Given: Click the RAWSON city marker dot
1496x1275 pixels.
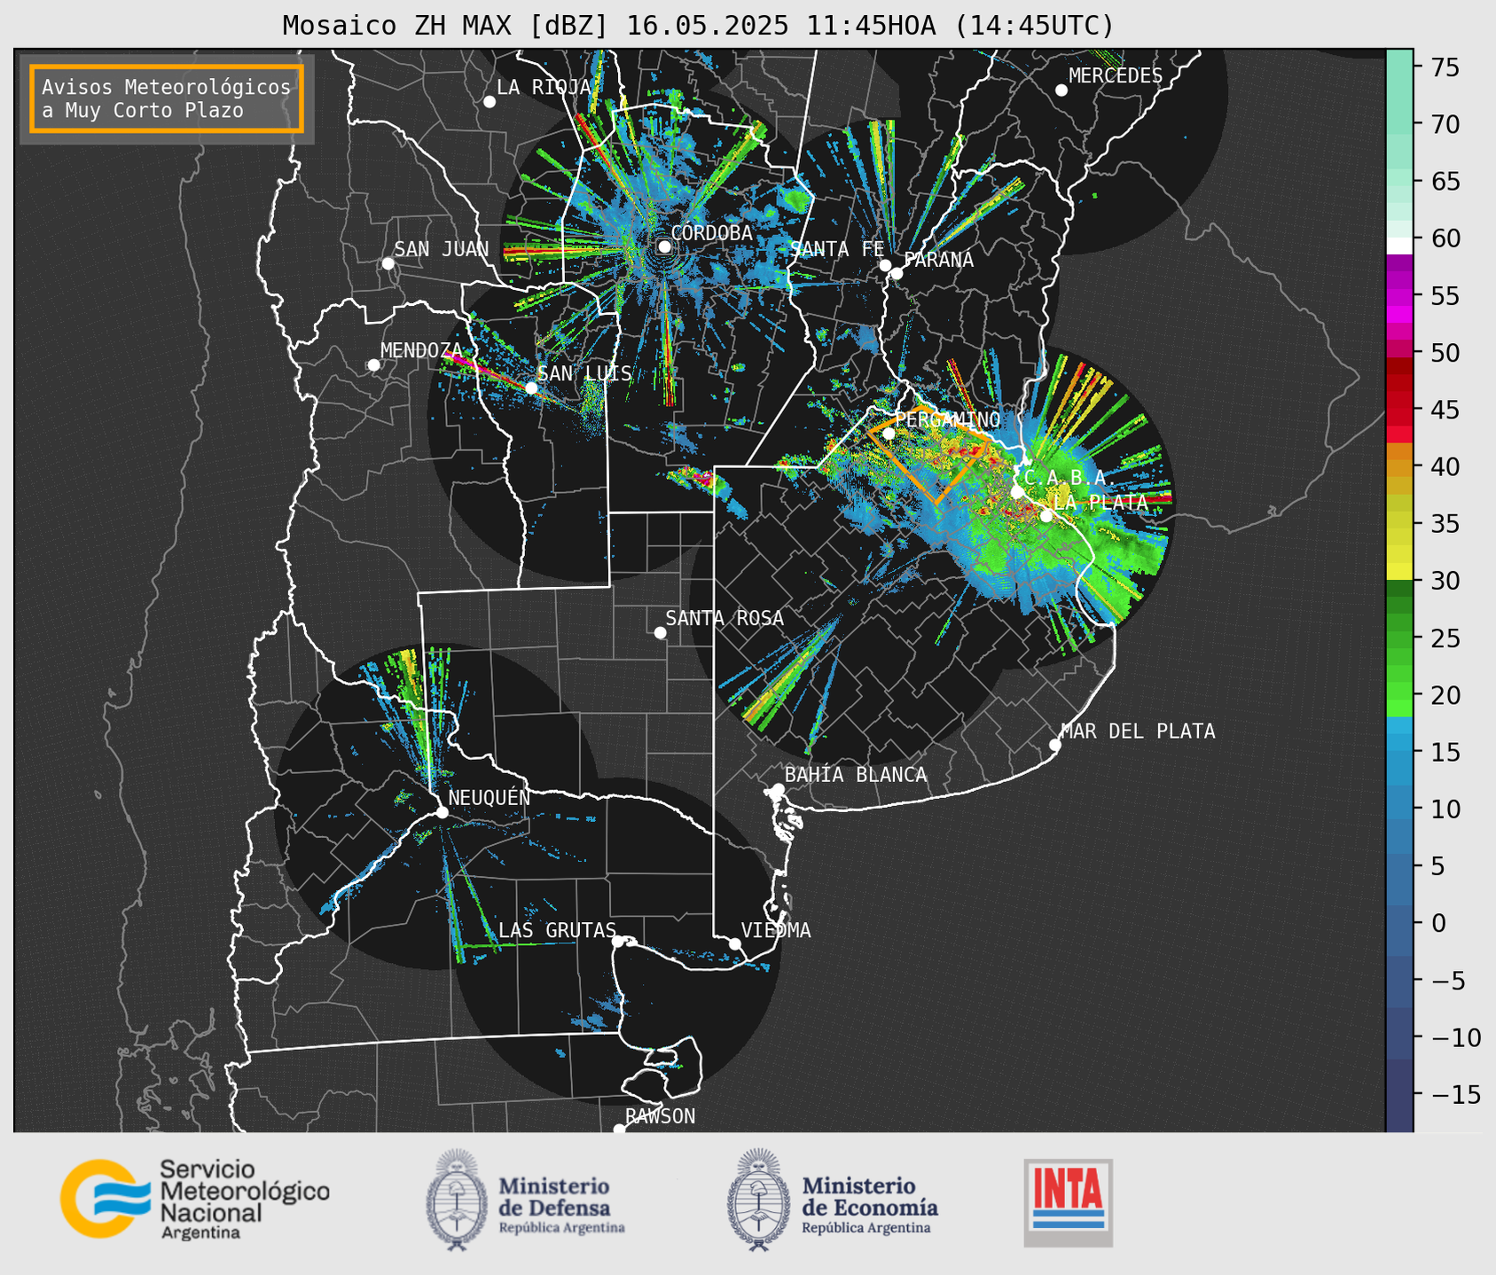Looking at the screenshot, I should pos(619,1130).
